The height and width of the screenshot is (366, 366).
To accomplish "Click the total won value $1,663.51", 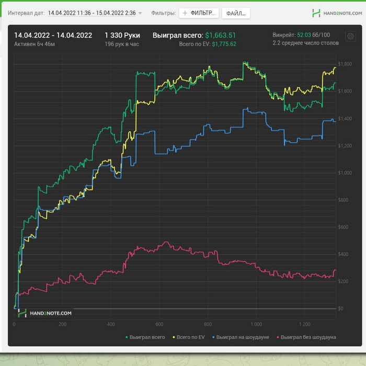I will click(220, 35).
